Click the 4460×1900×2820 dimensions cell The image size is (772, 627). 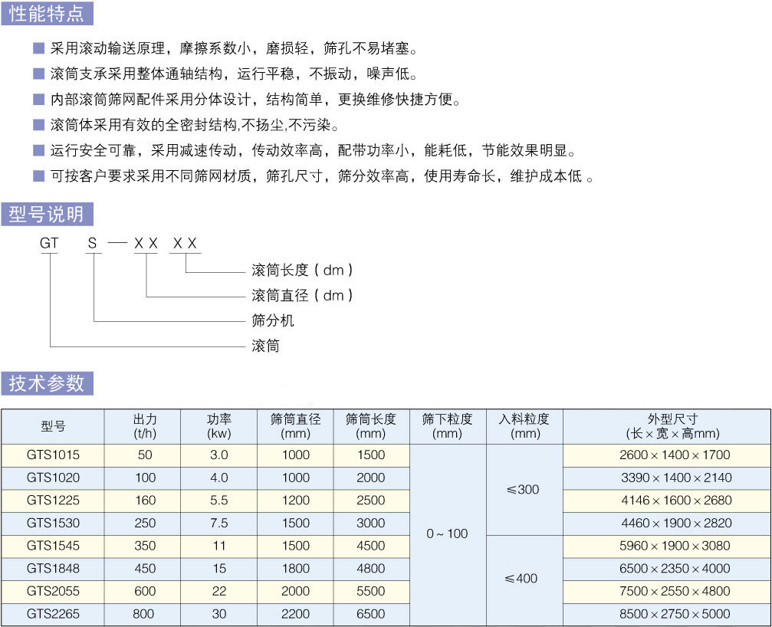667,524
